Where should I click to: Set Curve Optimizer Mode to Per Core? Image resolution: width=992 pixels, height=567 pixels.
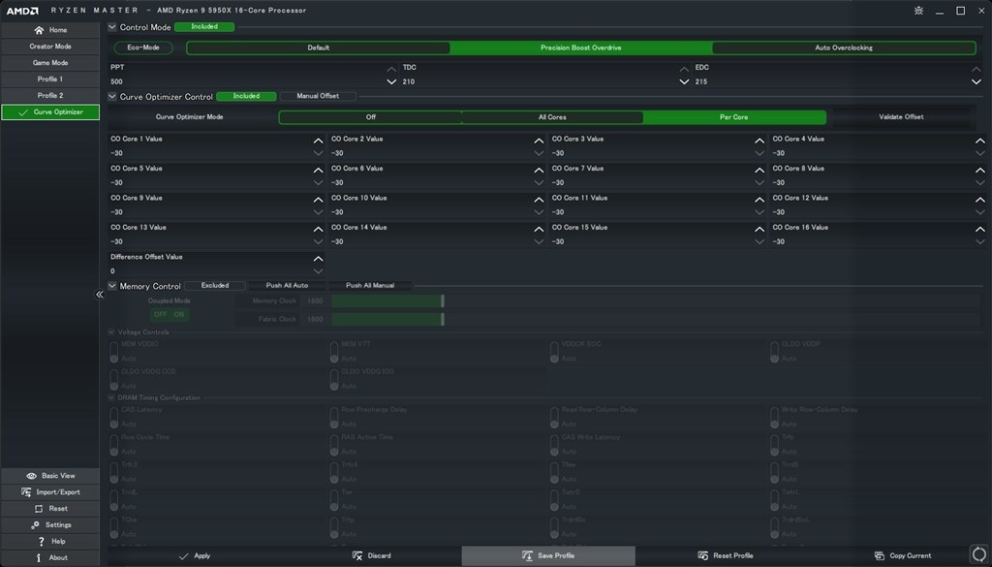click(734, 117)
